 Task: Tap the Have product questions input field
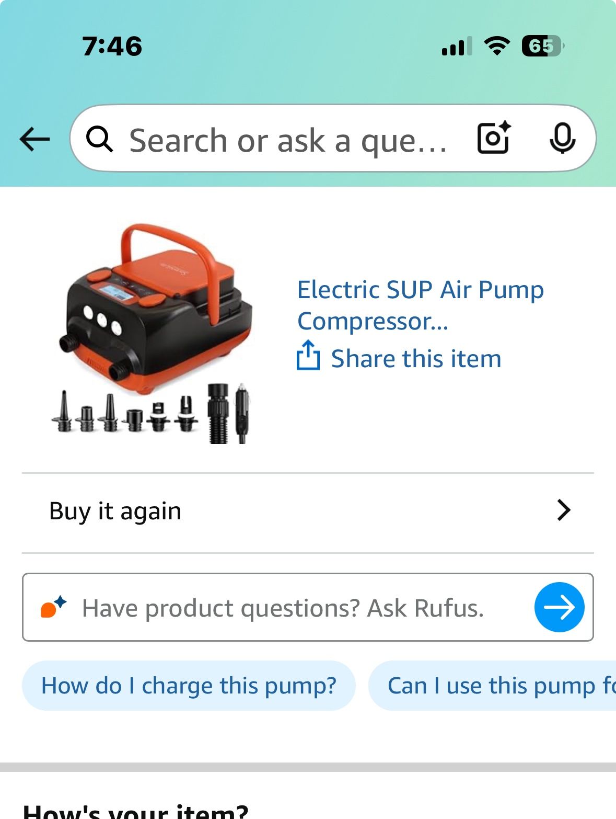tap(282, 607)
